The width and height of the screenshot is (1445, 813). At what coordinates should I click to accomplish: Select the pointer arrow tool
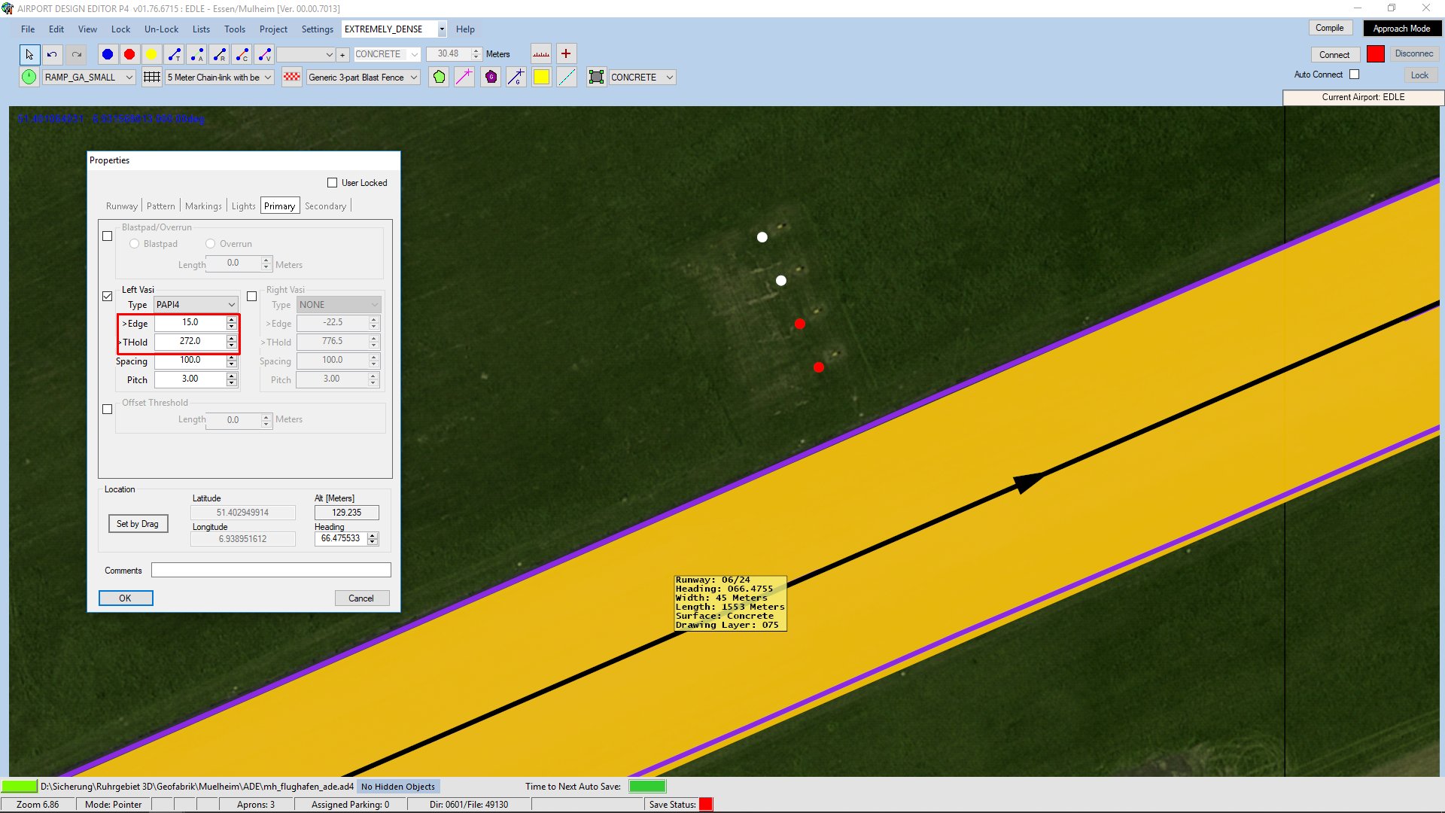[x=29, y=54]
